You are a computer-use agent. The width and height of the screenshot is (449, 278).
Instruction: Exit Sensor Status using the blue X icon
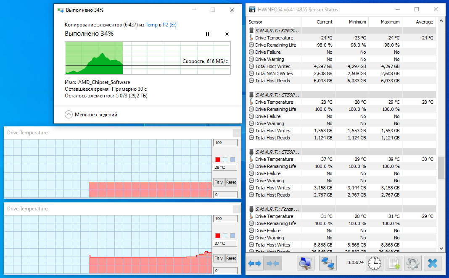pyautogui.click(x=432, y=263)
